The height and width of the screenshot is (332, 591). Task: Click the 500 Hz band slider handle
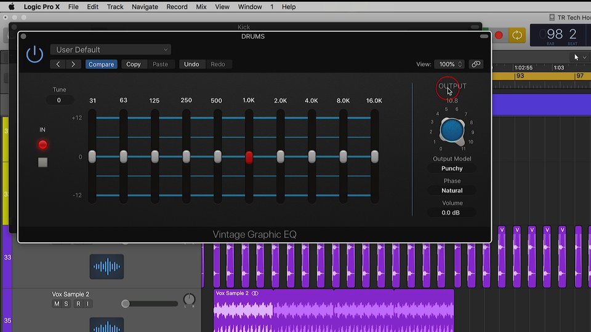pos(217,157)
